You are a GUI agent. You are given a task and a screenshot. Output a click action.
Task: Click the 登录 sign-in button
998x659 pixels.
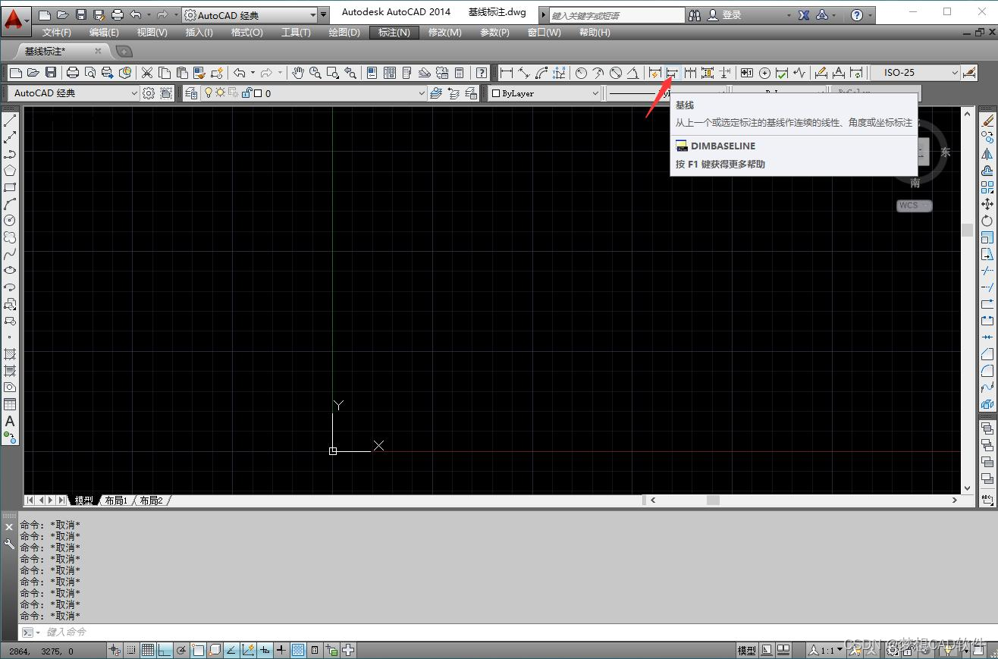725,15
